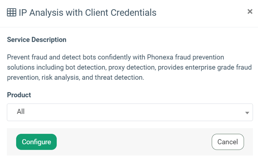
Task: Close the IP Analysis dialog with X
Action: (250, 12)
